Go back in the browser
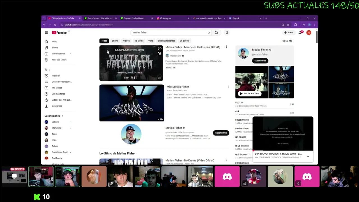Viewport: 359px width, 202px height. click(x=44, y=25)
